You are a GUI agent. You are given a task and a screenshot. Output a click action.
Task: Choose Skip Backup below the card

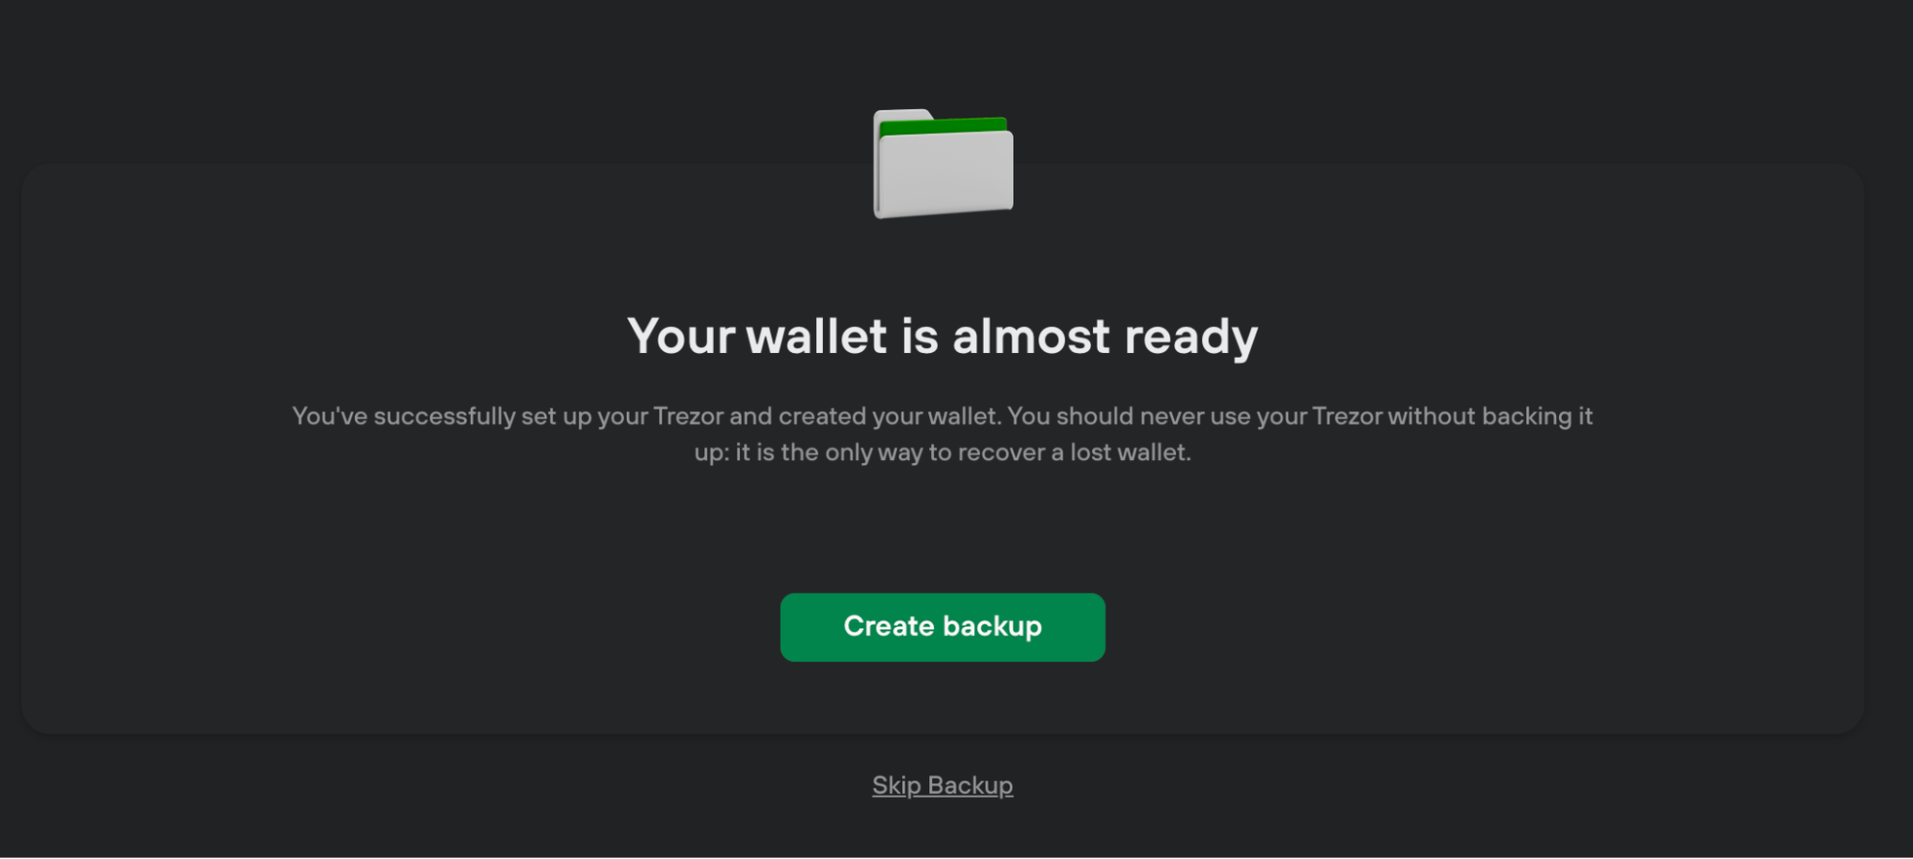pyautogui.click(x=943, y=785)
